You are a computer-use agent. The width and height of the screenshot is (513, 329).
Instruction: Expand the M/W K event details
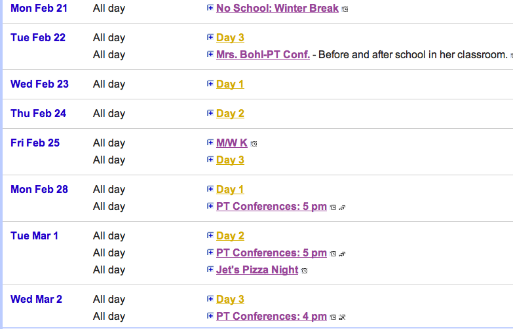point(210,143)
